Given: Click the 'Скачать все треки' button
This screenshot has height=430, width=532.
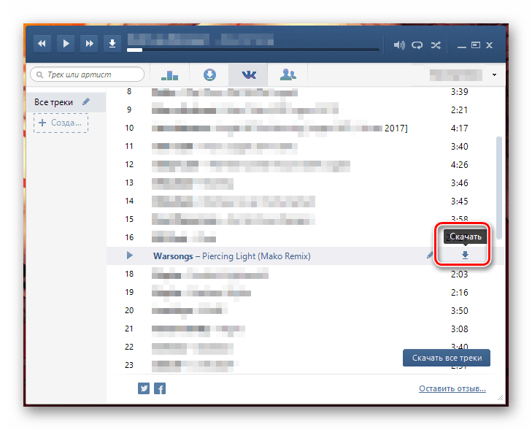Looking at the screenshot, I should (446, 358).
